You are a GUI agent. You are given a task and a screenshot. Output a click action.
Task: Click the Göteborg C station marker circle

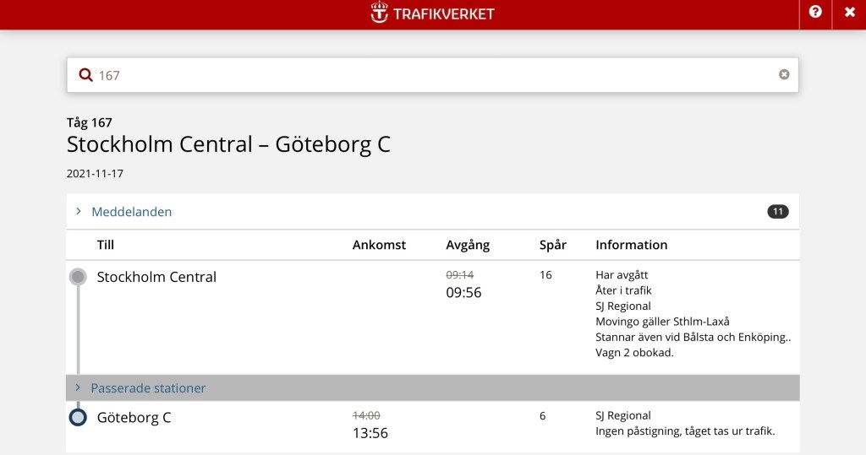78,417
